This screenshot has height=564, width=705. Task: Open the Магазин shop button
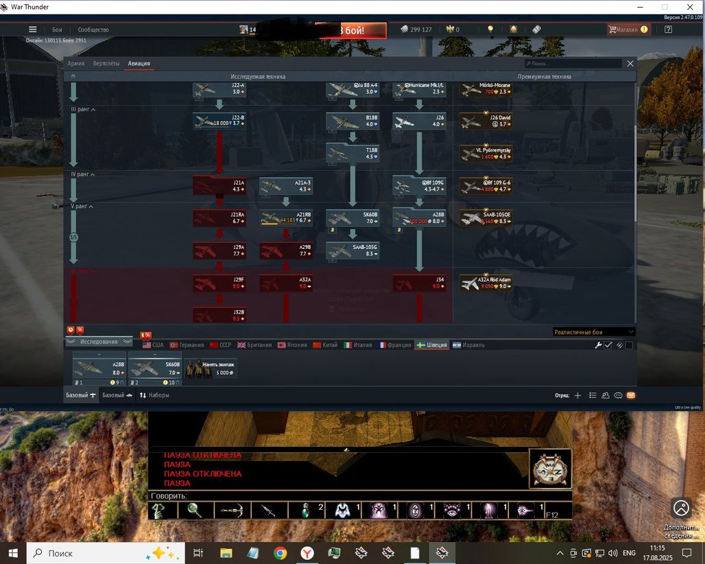628,30
